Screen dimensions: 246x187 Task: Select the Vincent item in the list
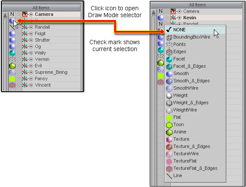click(43, 85)
